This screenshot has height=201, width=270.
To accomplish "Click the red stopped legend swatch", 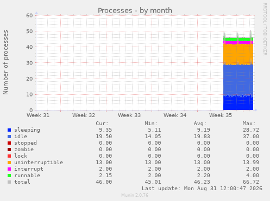I will pyautogui.click(x=9, y=143).
